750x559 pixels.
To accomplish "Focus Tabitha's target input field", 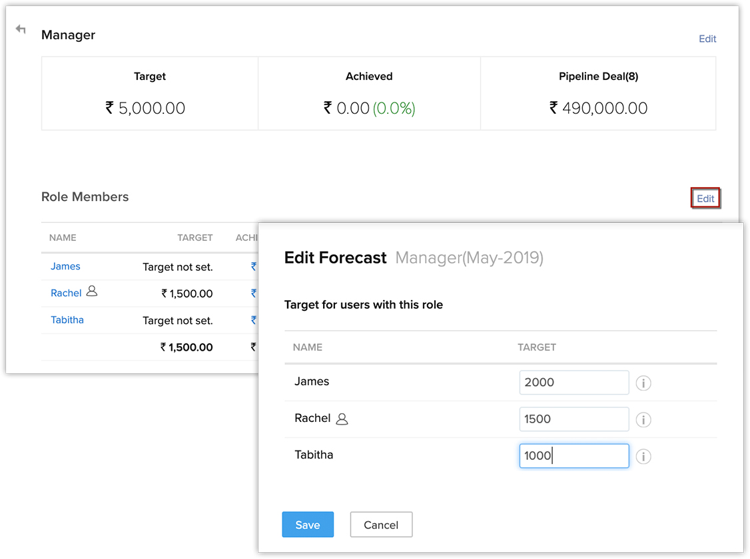I will click(x=573, y=456).
